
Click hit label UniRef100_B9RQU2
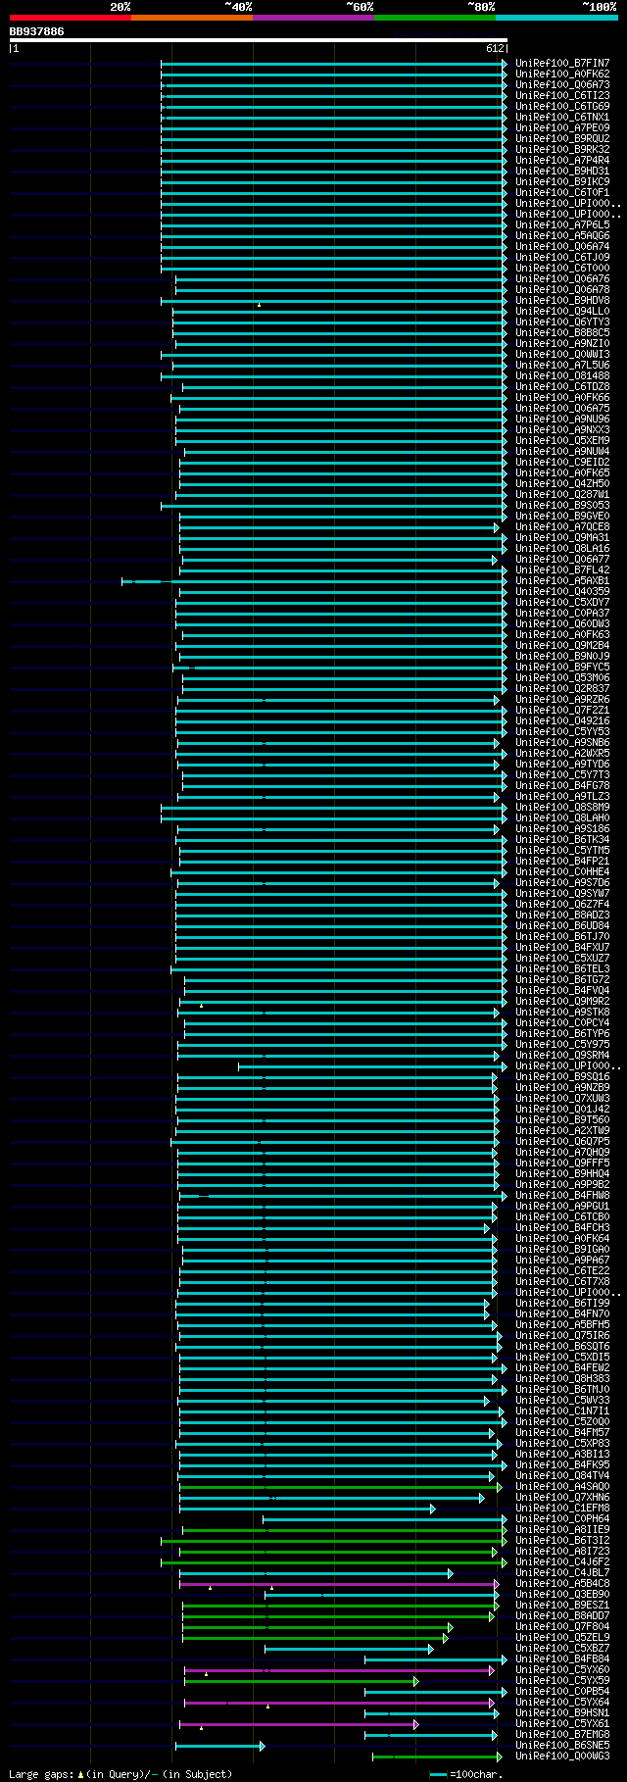(562, 138)
